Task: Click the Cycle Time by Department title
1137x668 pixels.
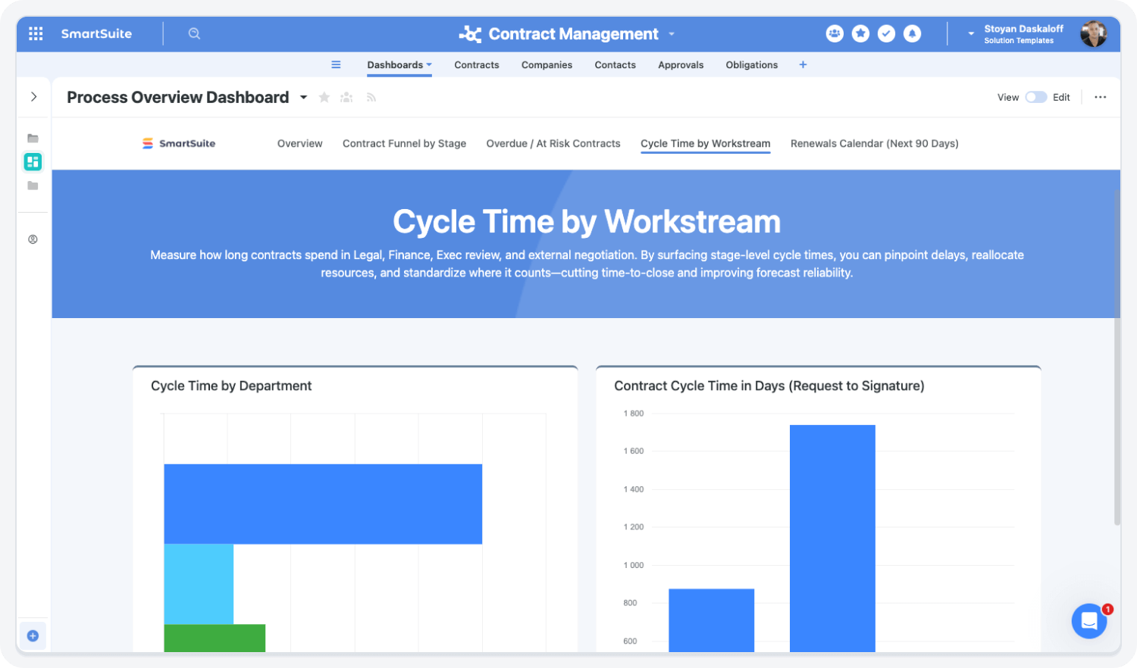Action: (231, 386)
